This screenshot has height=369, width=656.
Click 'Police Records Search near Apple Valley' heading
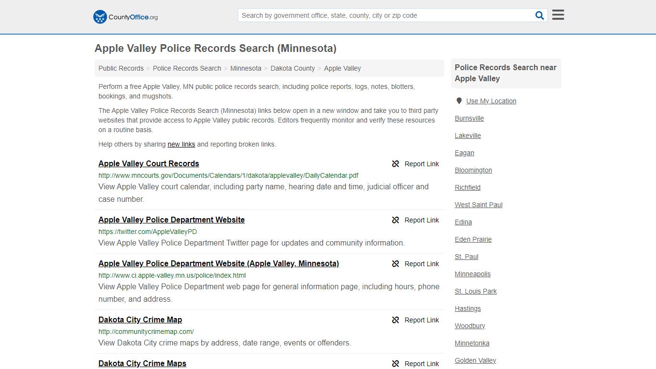coord(506,73)
